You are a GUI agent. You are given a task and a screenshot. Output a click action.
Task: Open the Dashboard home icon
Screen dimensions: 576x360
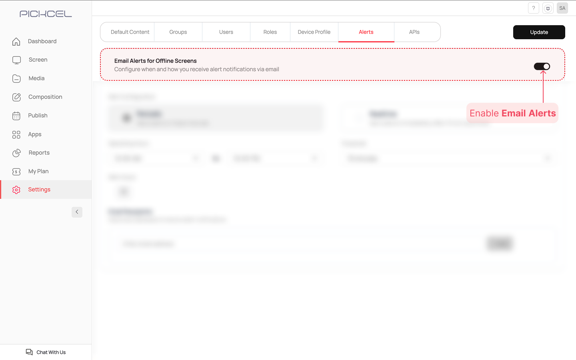click(x=16, y=42)
